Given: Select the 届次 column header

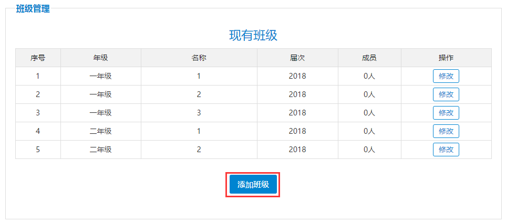Looking at the screenshot, I should 297,58.
